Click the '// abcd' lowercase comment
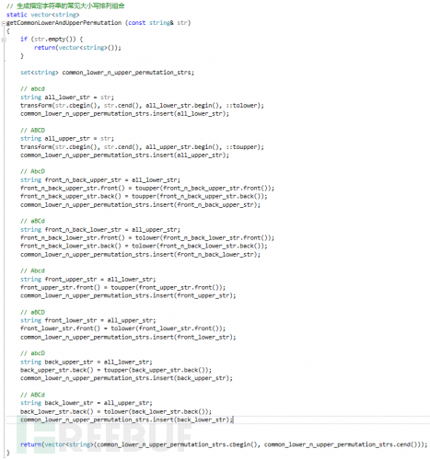430x460 pixels. point(32,89)
